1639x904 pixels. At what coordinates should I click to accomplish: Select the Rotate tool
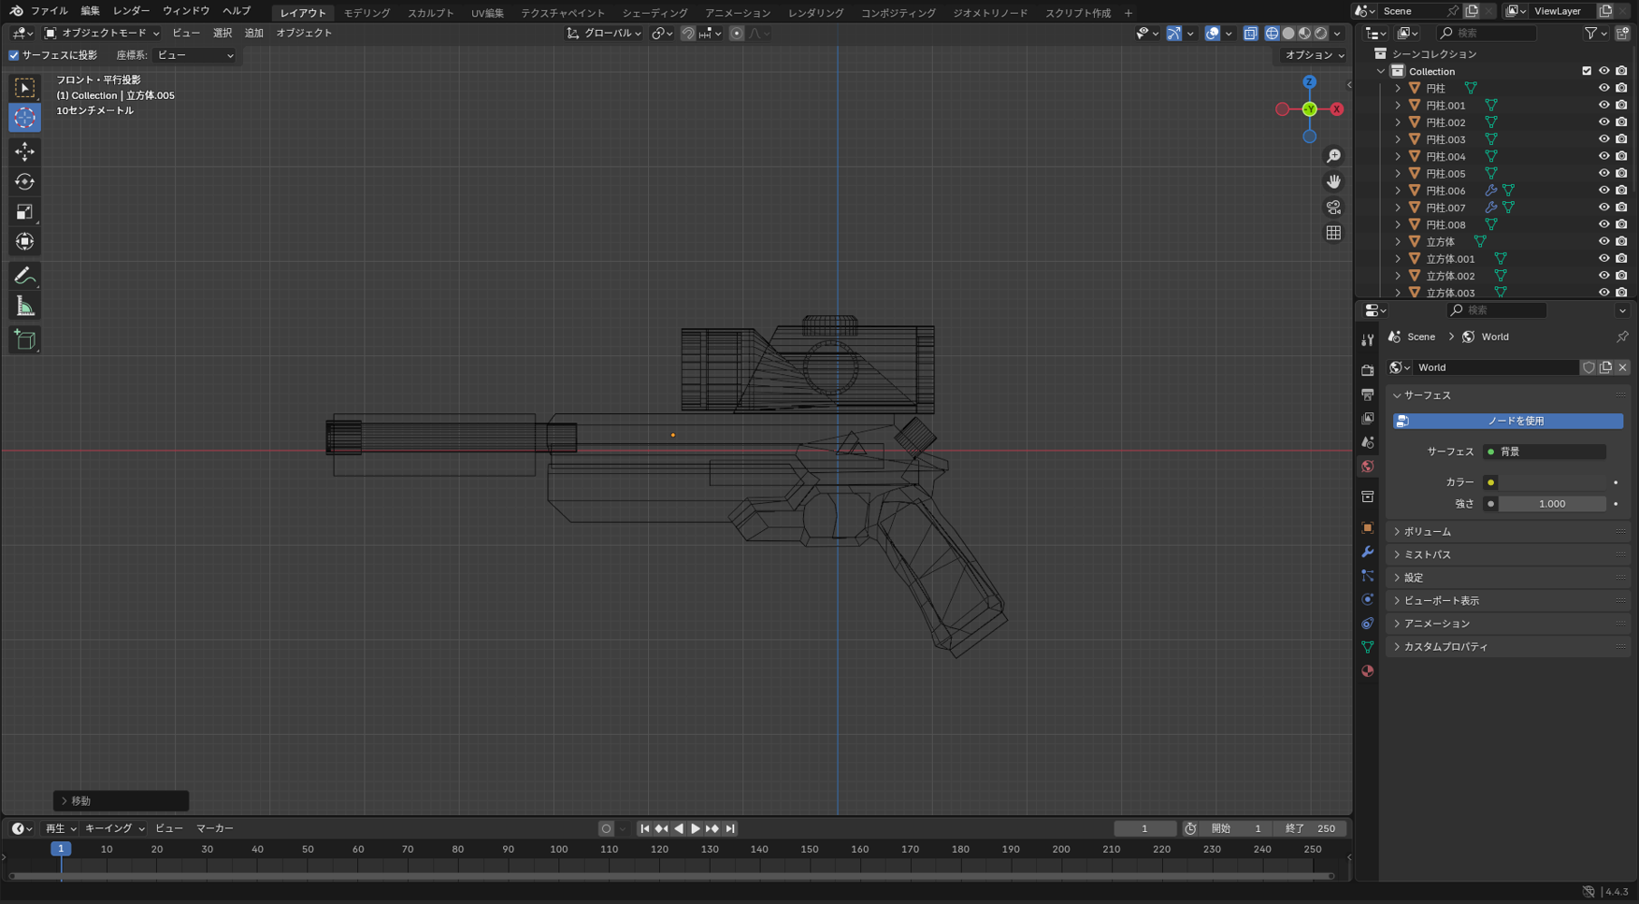coord(24,181)
